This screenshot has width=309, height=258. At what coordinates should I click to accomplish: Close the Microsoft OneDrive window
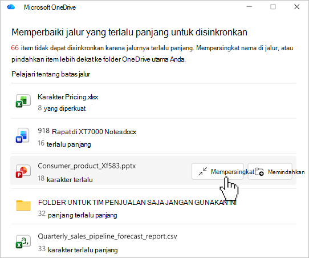click(x=297, y=7)
